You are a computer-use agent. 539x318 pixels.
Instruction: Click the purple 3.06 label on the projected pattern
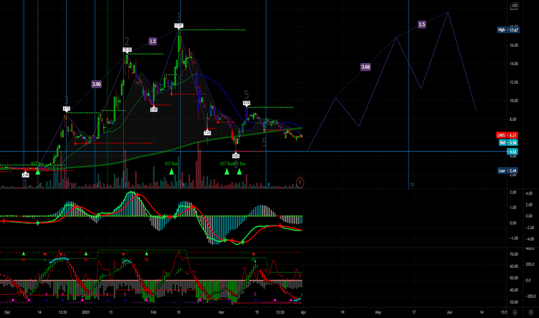click(366, 66)
